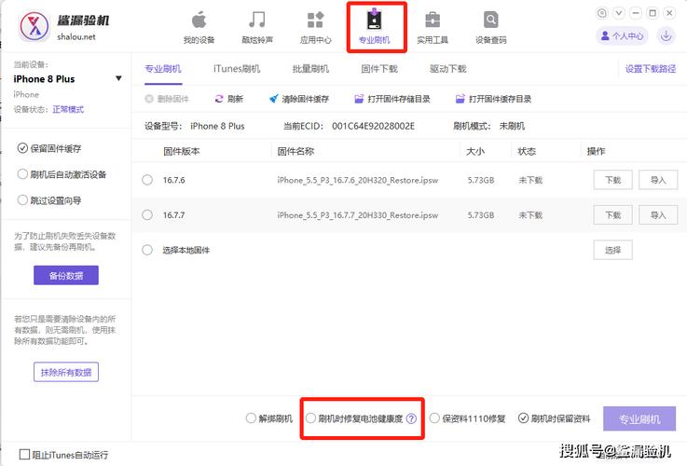Click 下载 button for firmware 16.7.7
Image resolution: width=687 pixels, height=466 pixels.
point(612,215)
